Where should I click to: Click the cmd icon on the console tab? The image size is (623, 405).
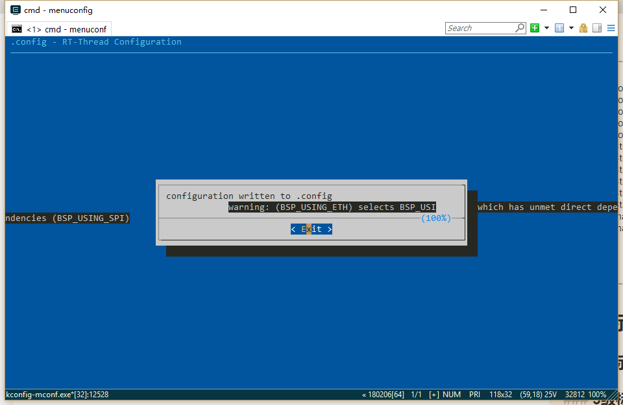point(16,29)
